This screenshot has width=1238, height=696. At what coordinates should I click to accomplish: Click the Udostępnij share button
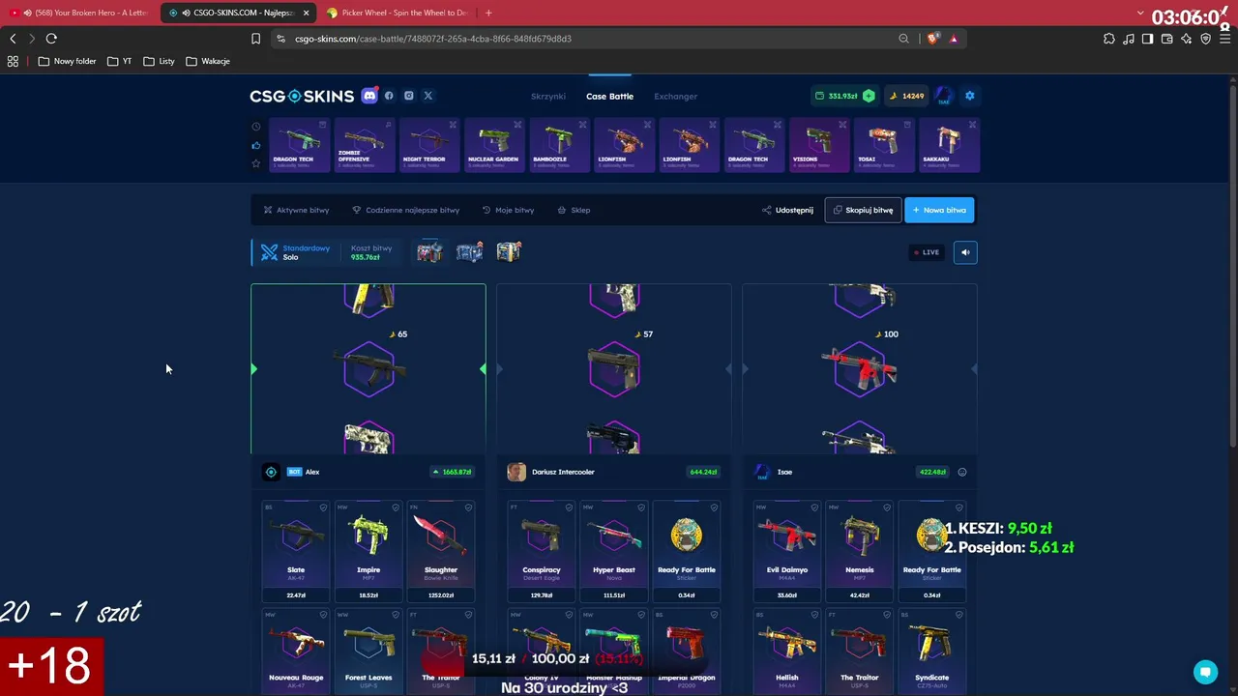(787, 210)
